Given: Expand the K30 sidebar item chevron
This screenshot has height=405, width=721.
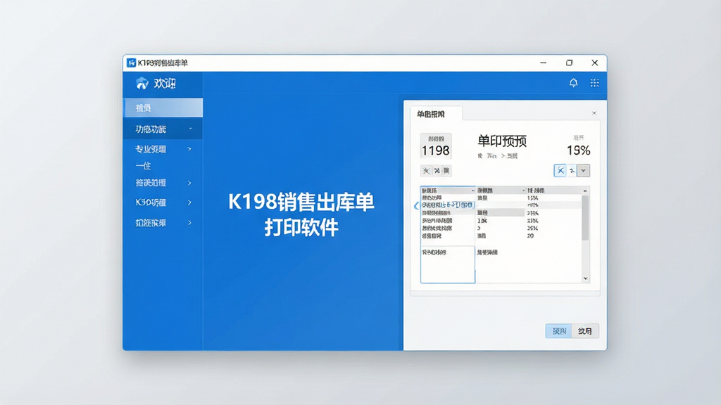Looking at the screenshot, I should pos(189,202).
